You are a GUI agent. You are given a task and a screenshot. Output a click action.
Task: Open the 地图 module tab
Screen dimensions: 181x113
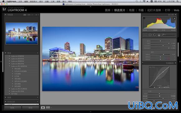point(132,10)
